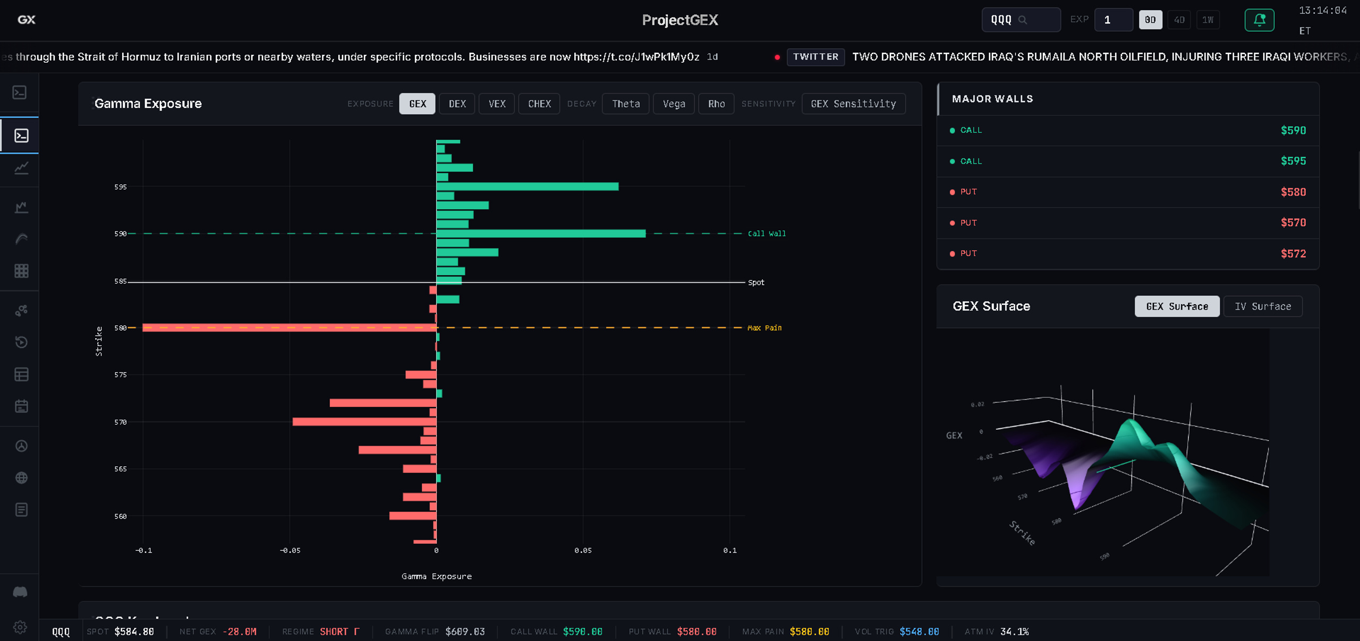This screenshot has height=641, width=1360.
Task: Open the curved surface sidebar icon
Action: (x=21, y=239)
